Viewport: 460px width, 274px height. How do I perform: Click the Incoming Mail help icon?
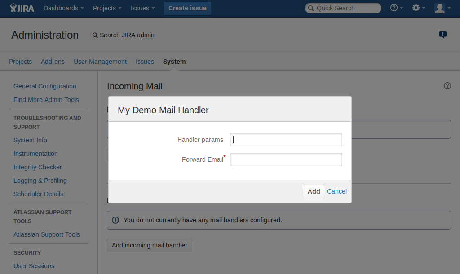point(447,86)
